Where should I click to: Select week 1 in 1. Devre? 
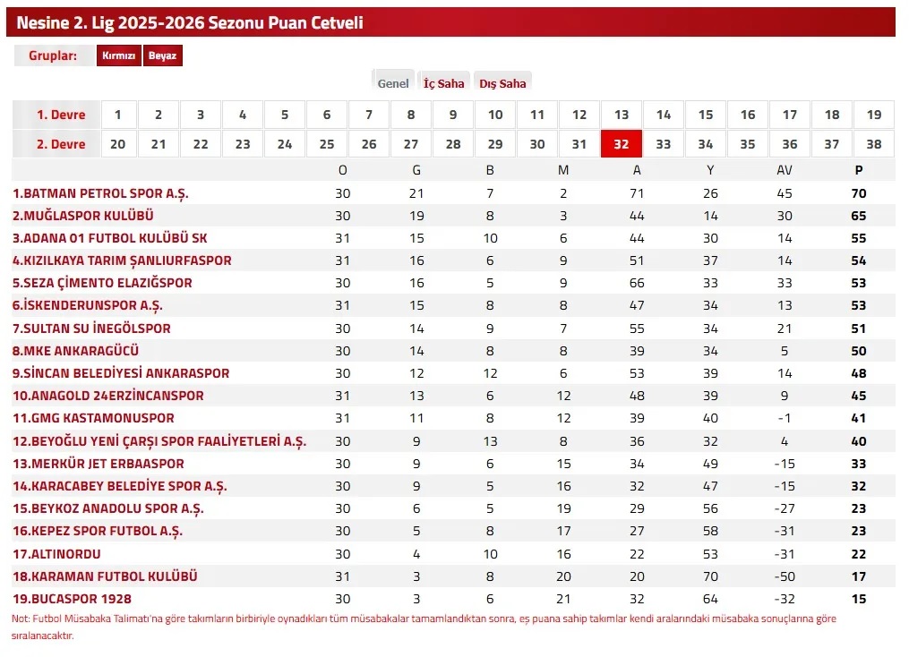pyautogui.click(x=117, y=115)
